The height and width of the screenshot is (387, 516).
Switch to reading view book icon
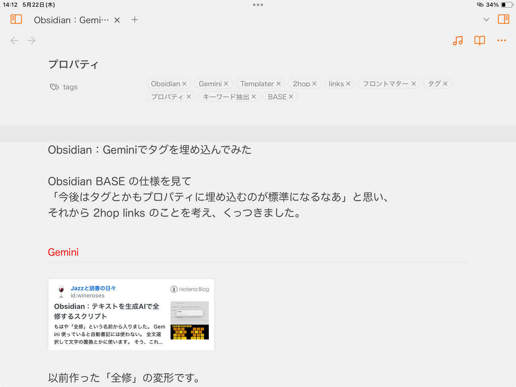coord(479,40)
